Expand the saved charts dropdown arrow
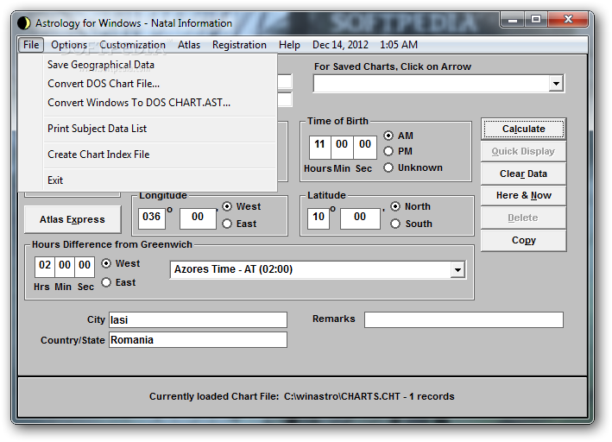612x442 pixels. tap(556, 83)
